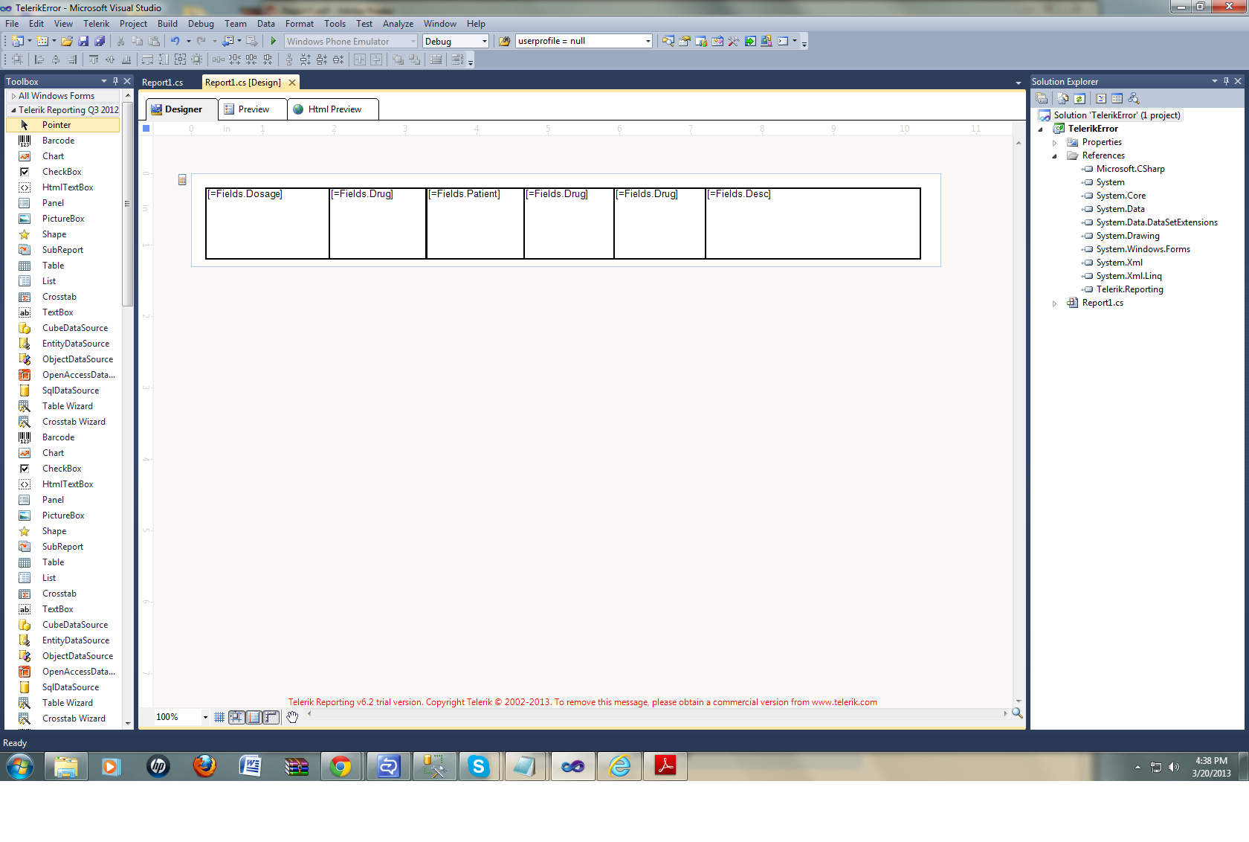Select the [=Fields.Patient] table cell
This screenshot has height=842, width=1249.
pyautogui.click(x=475, y=223)
